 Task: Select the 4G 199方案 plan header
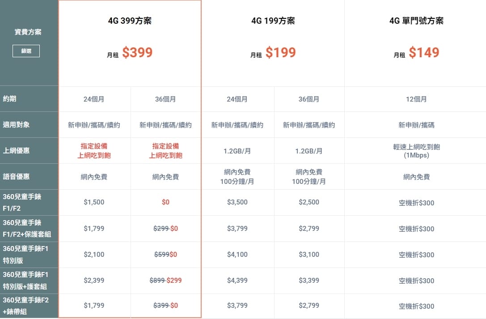click(x=273, y=20)
